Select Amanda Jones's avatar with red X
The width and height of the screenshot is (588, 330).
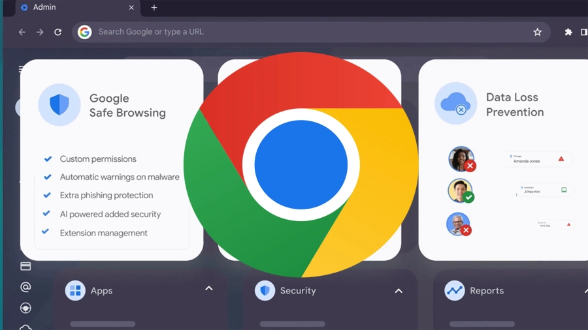[461, 159]
